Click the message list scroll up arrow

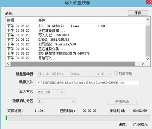(148, 20)
